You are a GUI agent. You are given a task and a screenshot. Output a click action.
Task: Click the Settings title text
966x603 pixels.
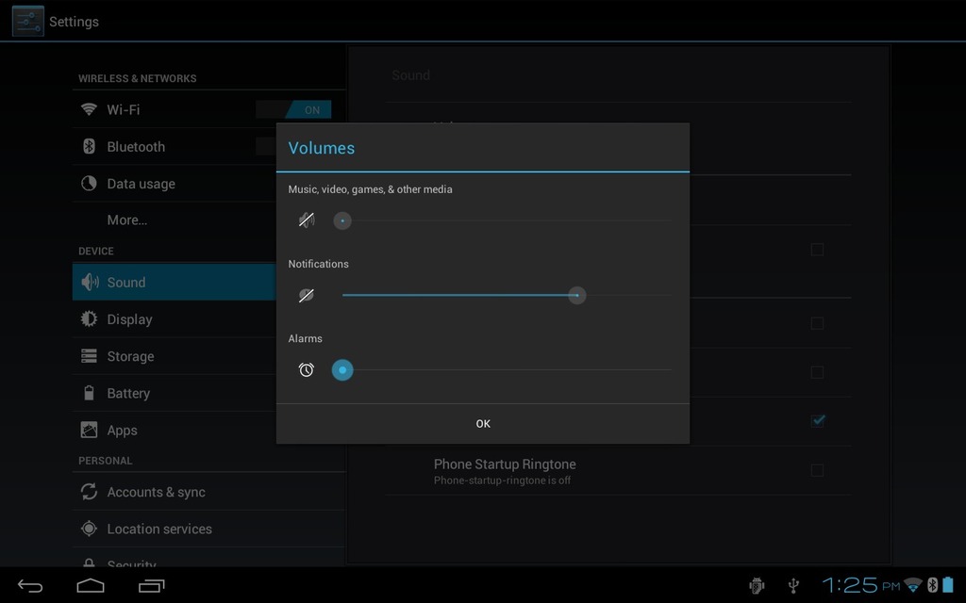point(74,22)
